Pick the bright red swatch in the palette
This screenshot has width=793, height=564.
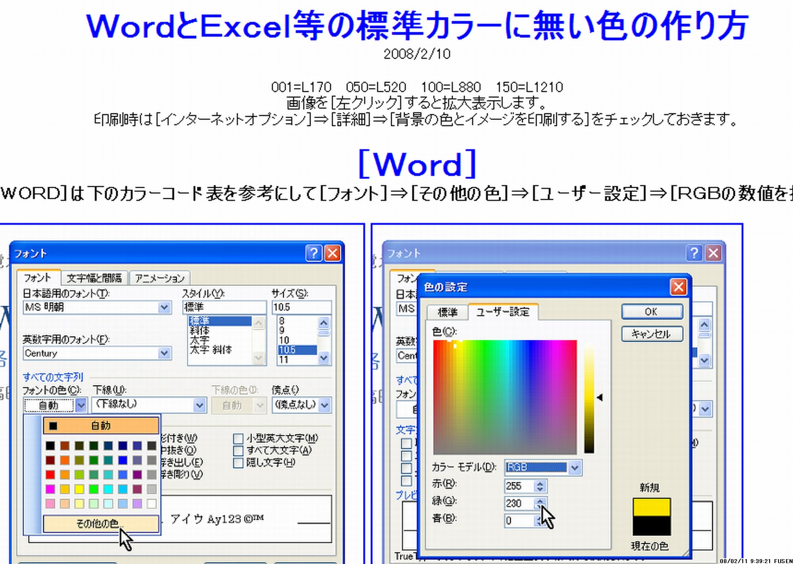[50, 475]
